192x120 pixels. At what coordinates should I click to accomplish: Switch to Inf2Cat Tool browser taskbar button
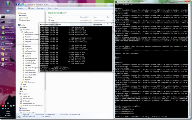(8, 38)
